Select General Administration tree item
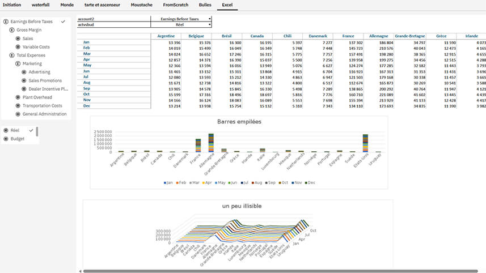This screenshot has height=273, width=486. 45,114
